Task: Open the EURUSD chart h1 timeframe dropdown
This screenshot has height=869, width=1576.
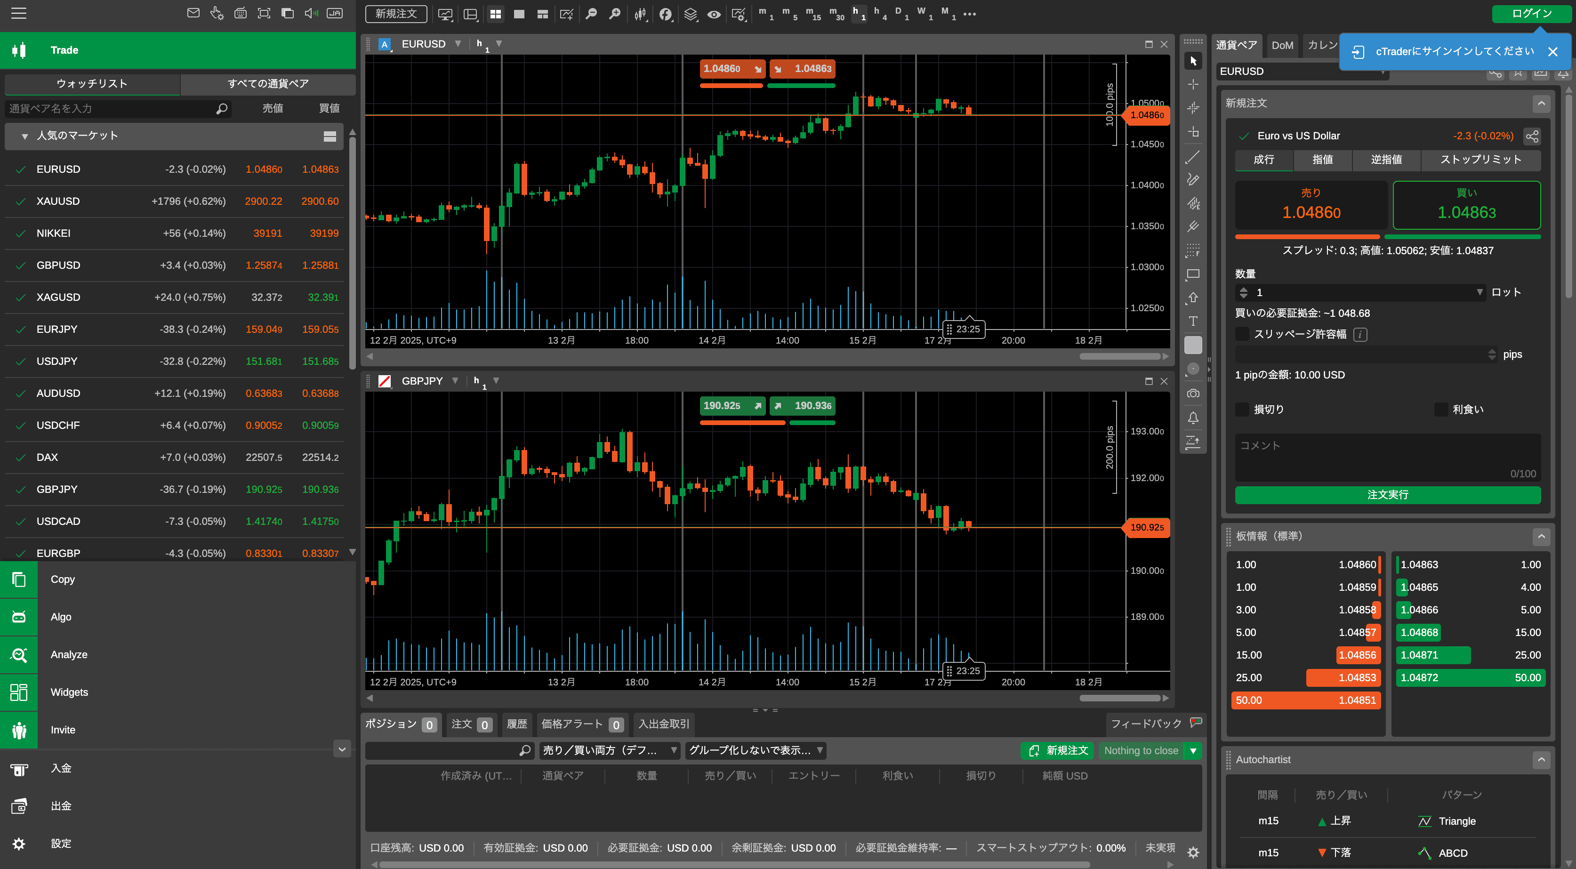Action: [x=499, y=44]
